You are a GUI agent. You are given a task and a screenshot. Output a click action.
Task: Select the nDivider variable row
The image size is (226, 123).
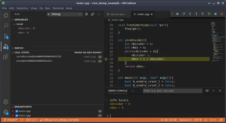click(57, 28)
